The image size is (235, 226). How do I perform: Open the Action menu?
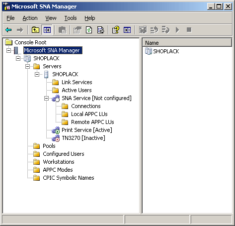point(30,18)
